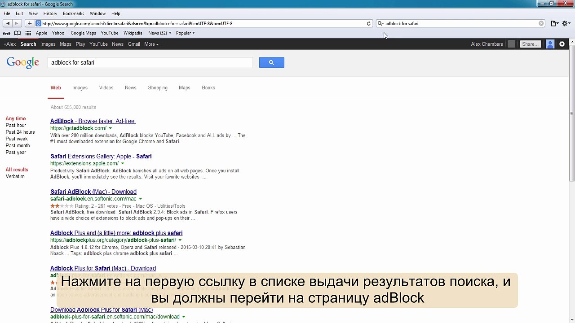575x323 pixels.
Task: Click the Google search input field
Action: (x=150, y=62)
